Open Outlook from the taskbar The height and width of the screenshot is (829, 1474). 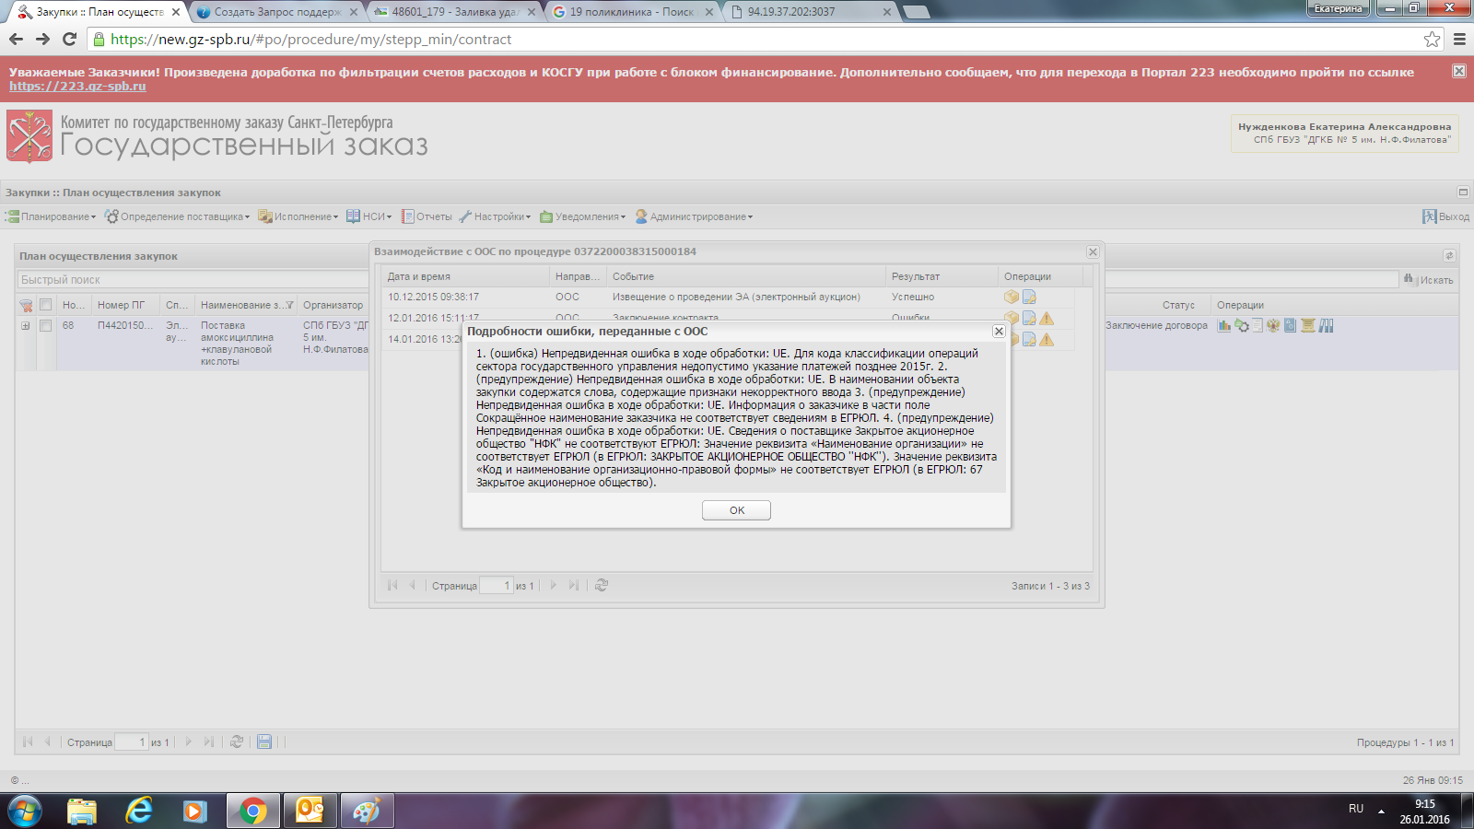[x=310, y=811]
